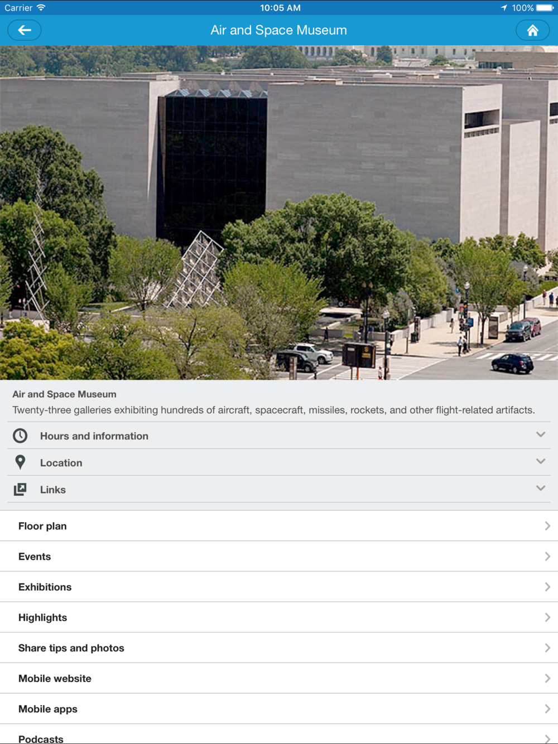Open the Mobile website row

coord(279,679)
